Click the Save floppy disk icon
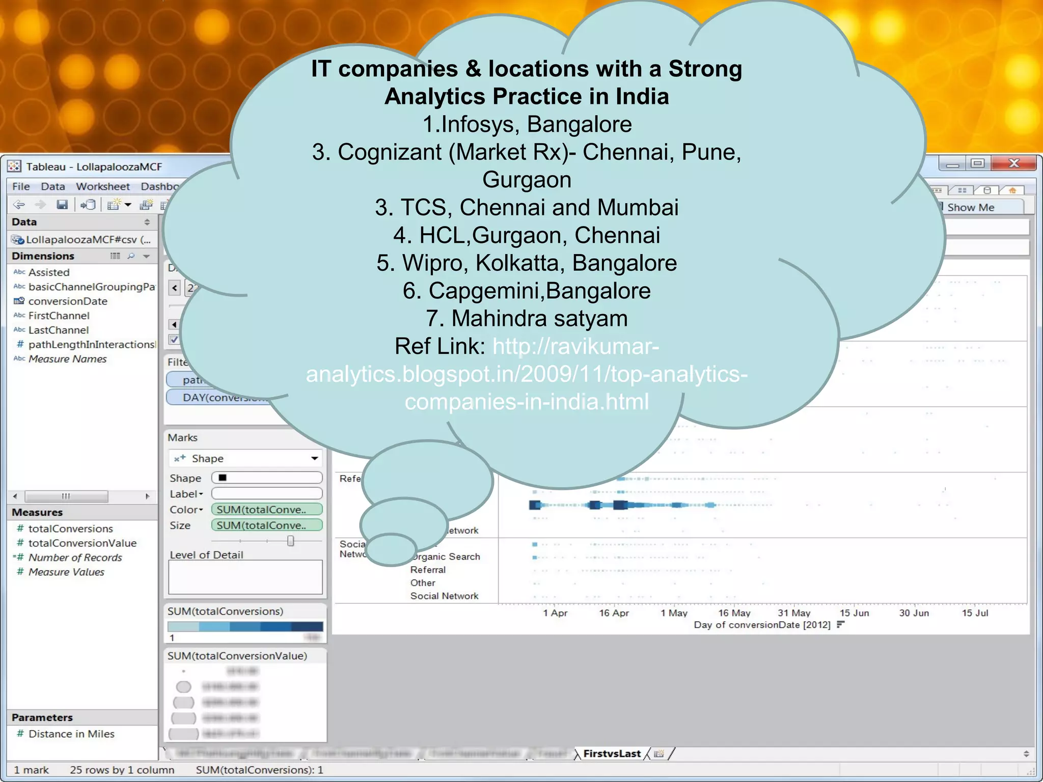The image size is (1043, 782). (x=62, y=205)
